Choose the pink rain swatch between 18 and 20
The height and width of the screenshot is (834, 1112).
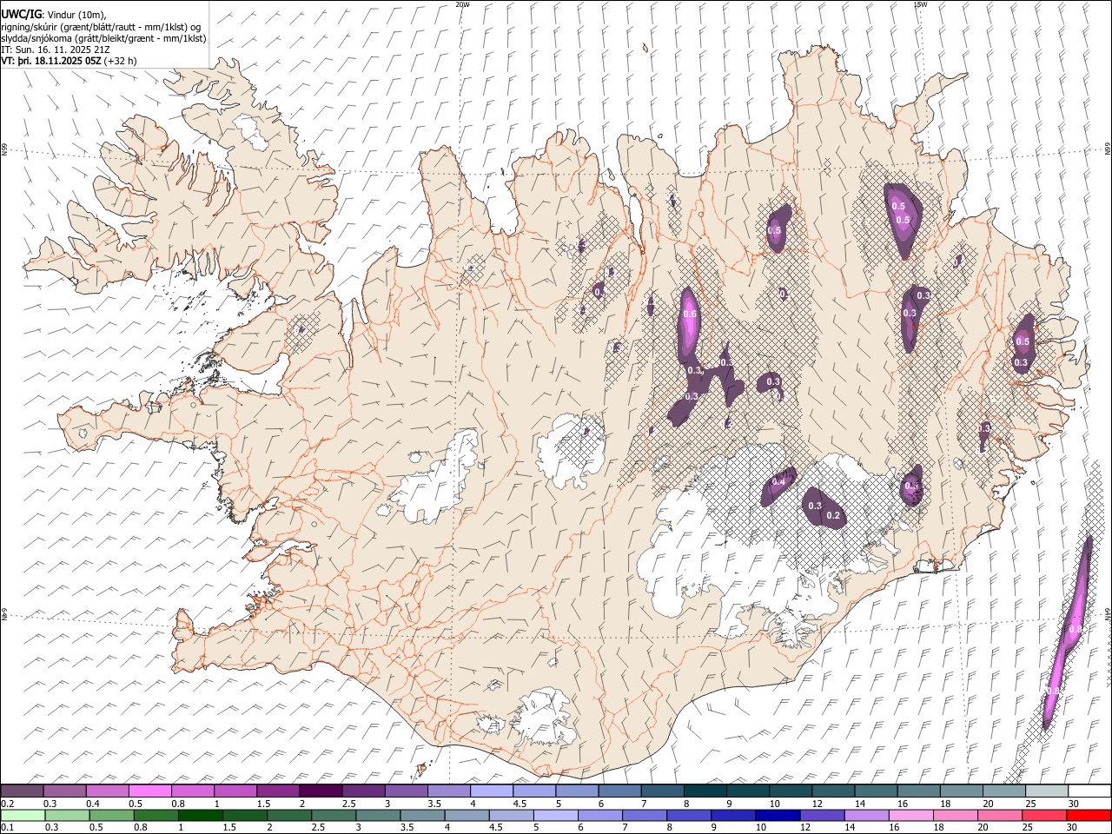click(x=956, y=815)
